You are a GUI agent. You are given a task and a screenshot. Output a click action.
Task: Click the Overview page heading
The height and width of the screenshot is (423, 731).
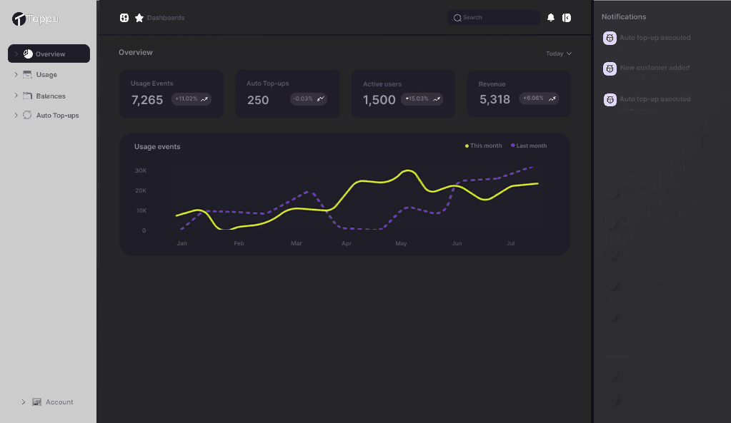[136, 53]
